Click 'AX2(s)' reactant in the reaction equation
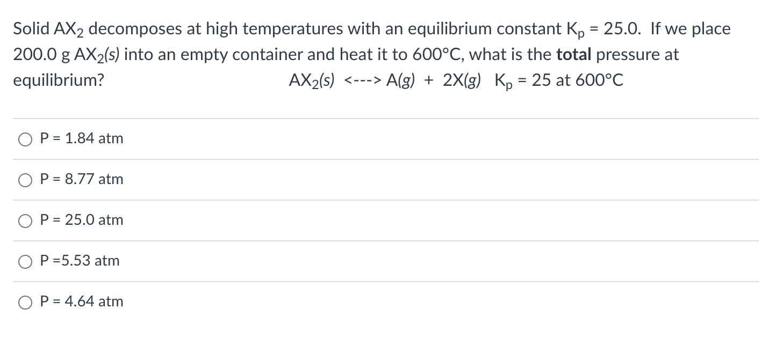Image resolution: width=762 pixels, height=338 pixels. [x=312, y=81]
